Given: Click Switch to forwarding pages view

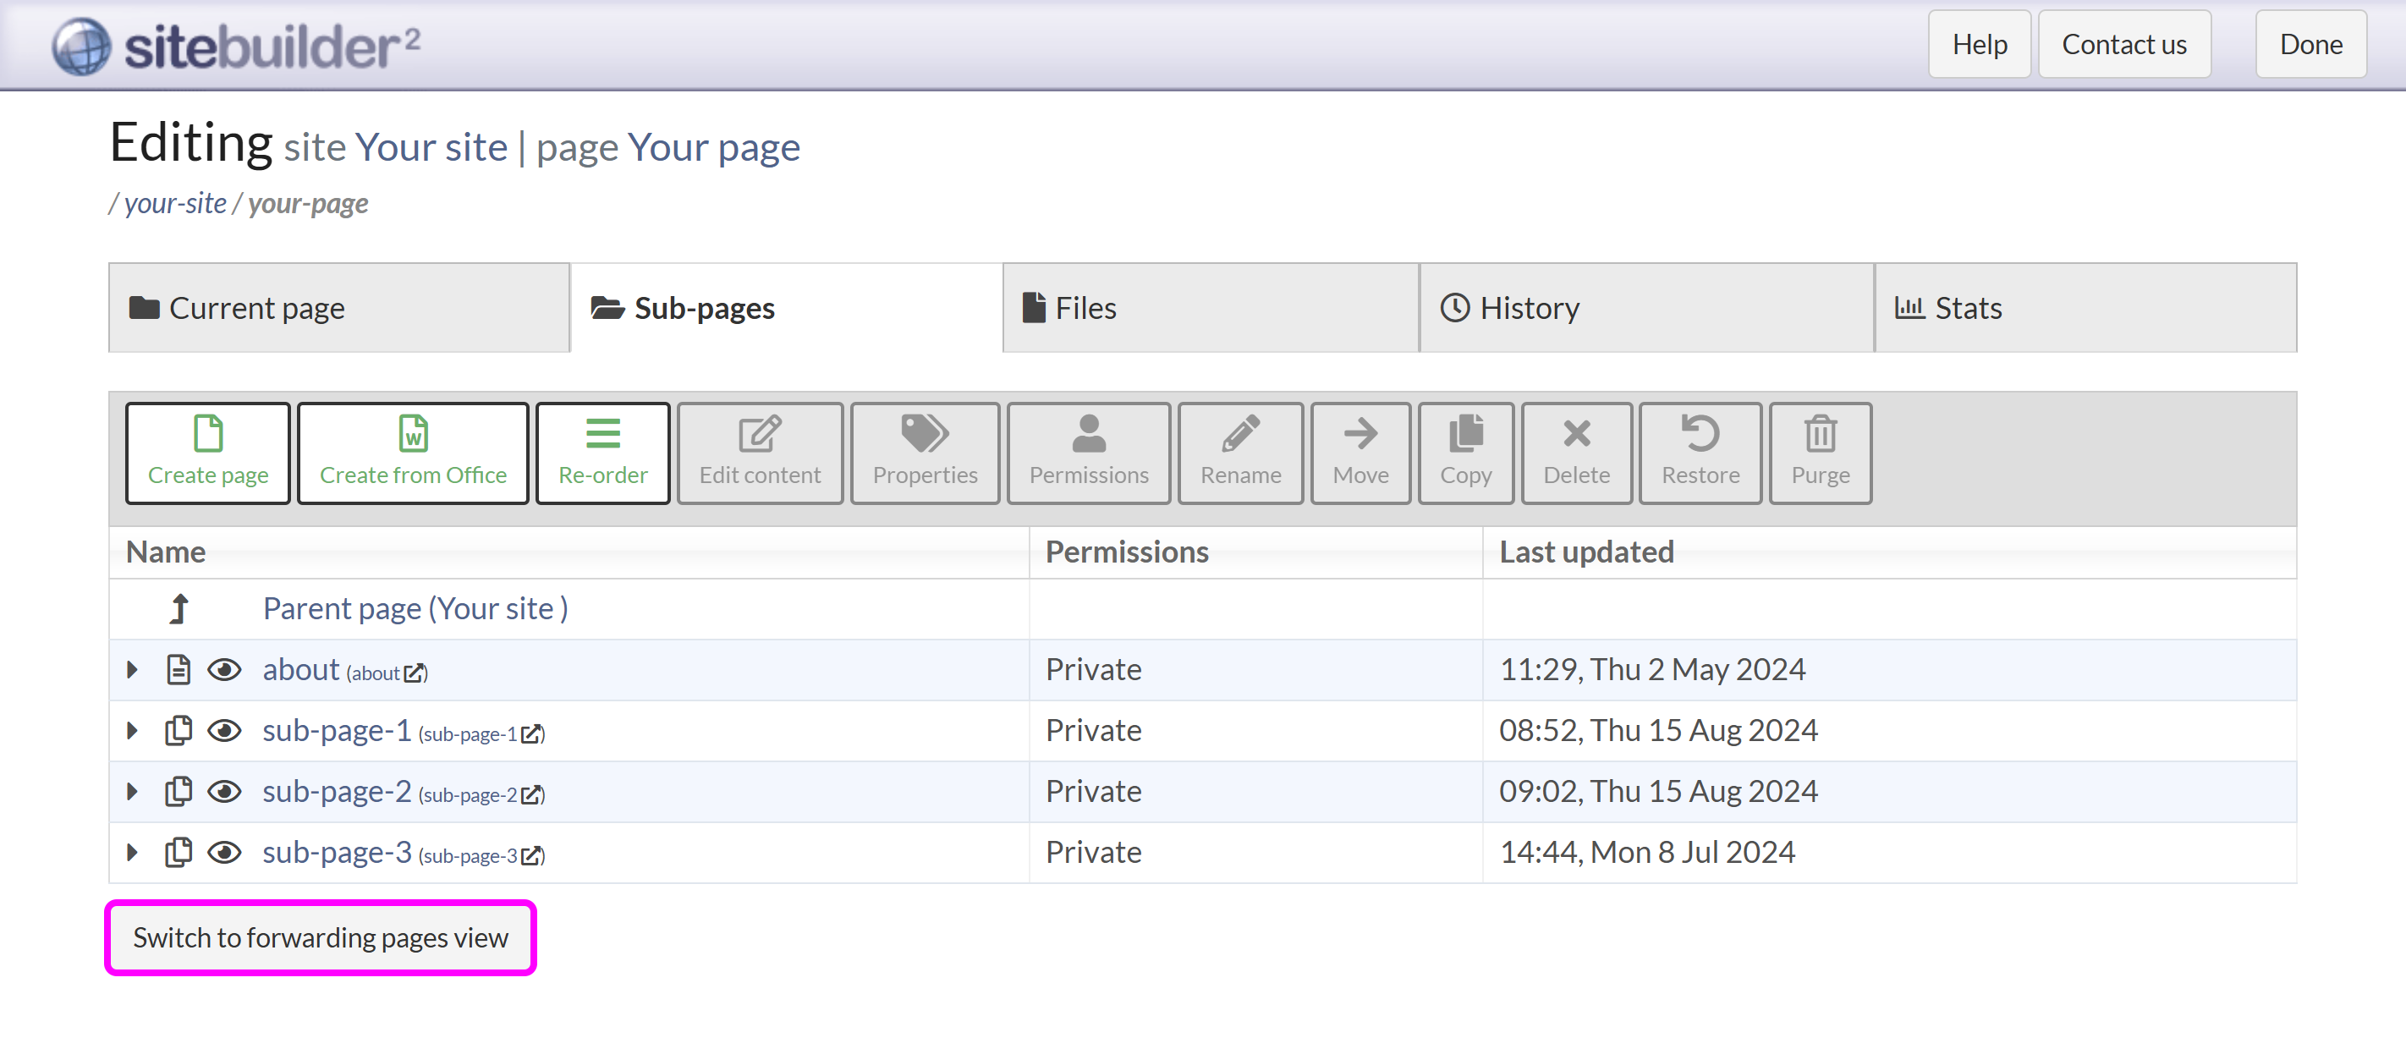Looking at the screenshot, I should click(x=321, y=936).
